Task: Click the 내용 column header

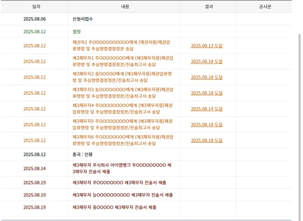Action: (125, 6)
